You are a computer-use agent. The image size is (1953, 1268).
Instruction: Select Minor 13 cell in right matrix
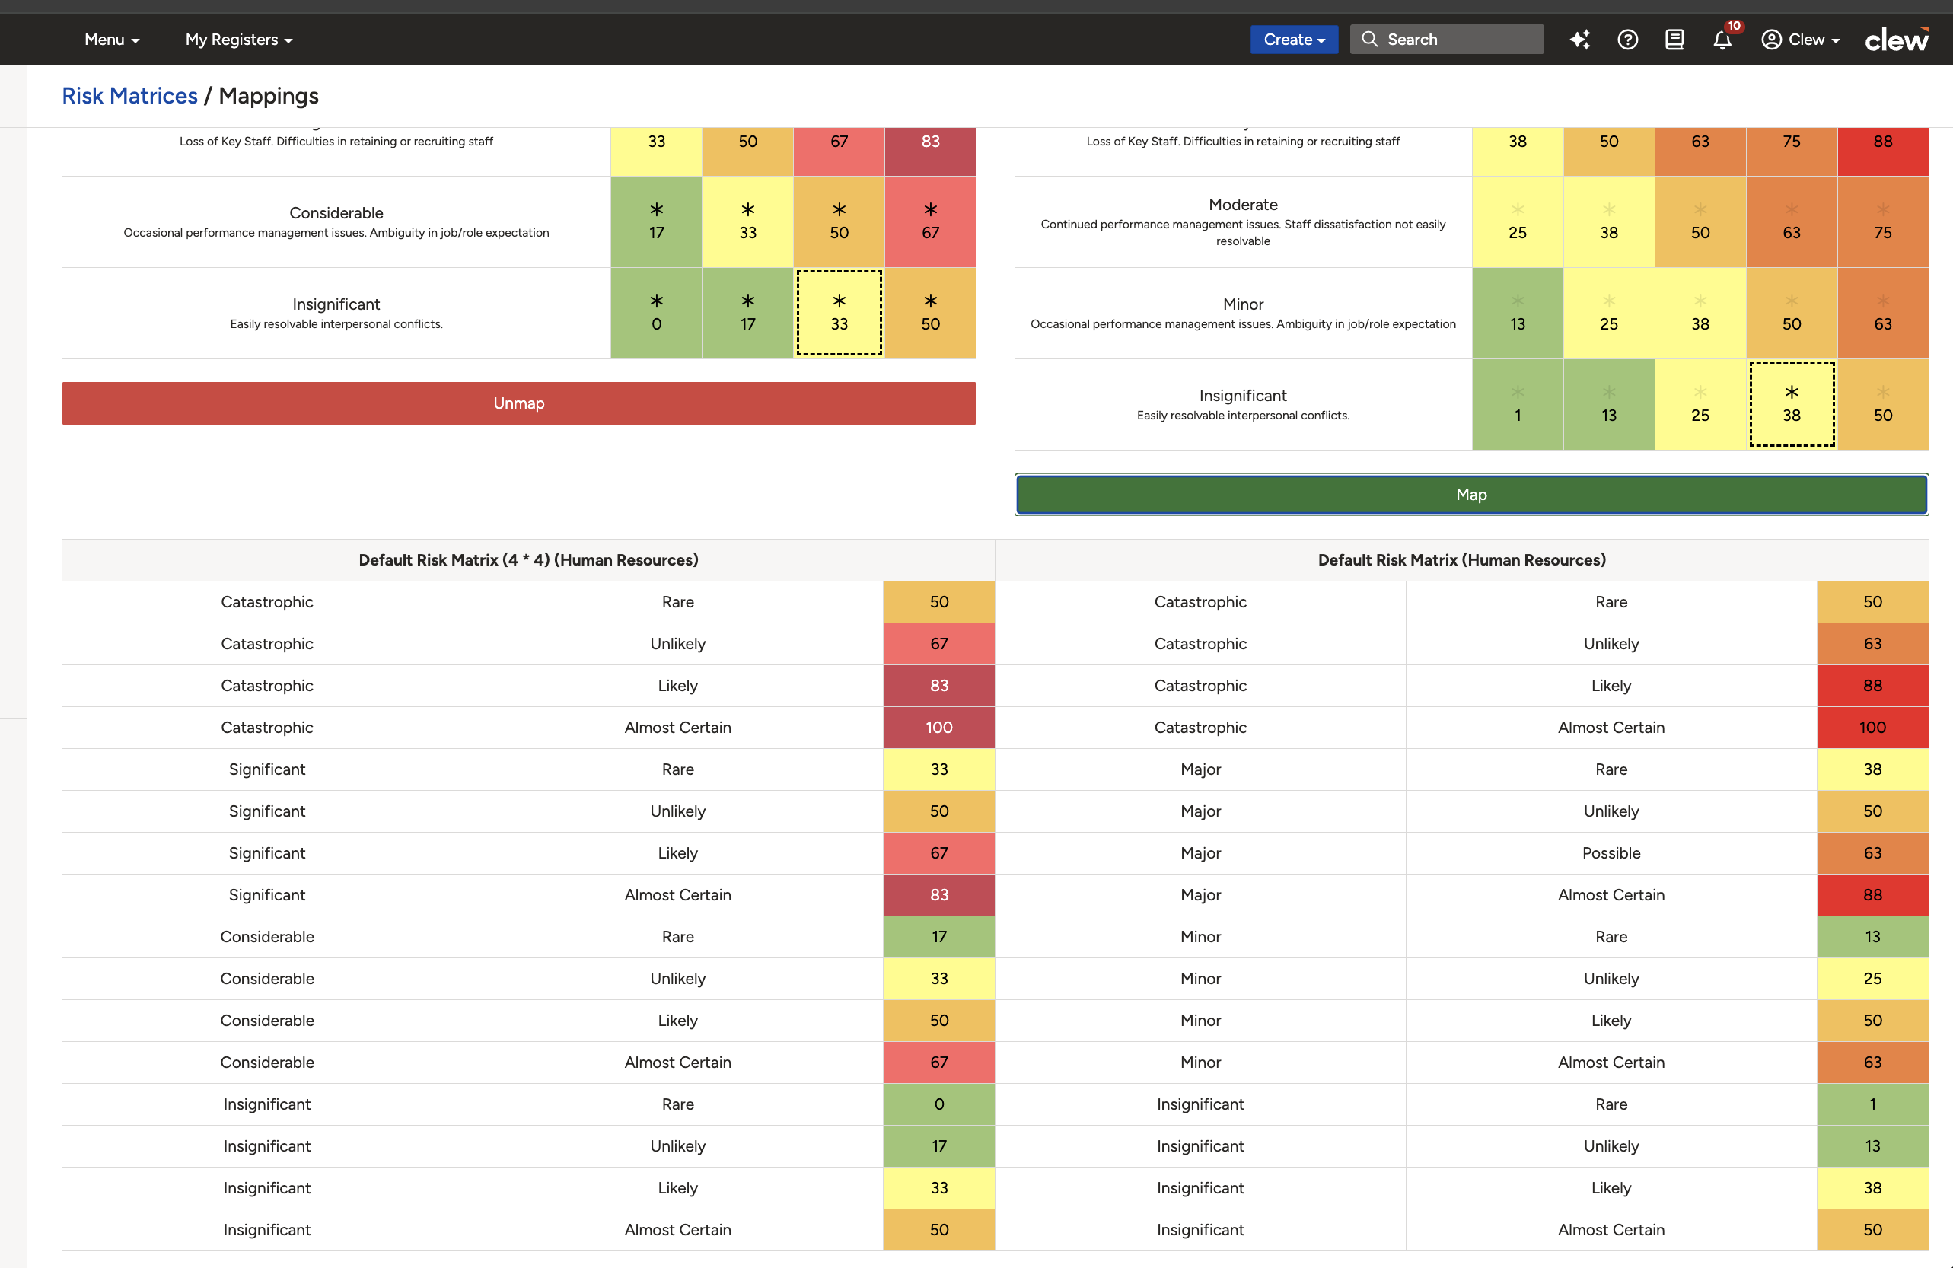coord(1518,313)
